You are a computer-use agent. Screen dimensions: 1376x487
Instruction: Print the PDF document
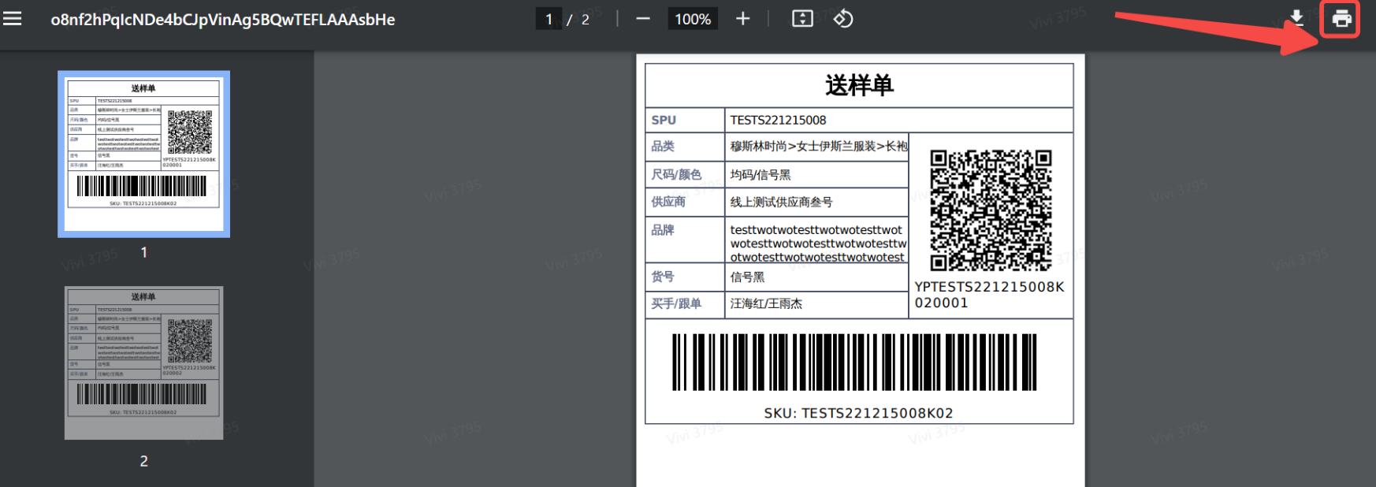[1341, 18]
